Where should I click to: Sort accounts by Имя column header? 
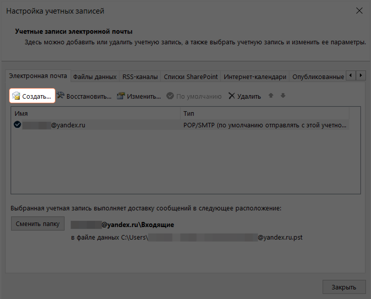point(96,114)
